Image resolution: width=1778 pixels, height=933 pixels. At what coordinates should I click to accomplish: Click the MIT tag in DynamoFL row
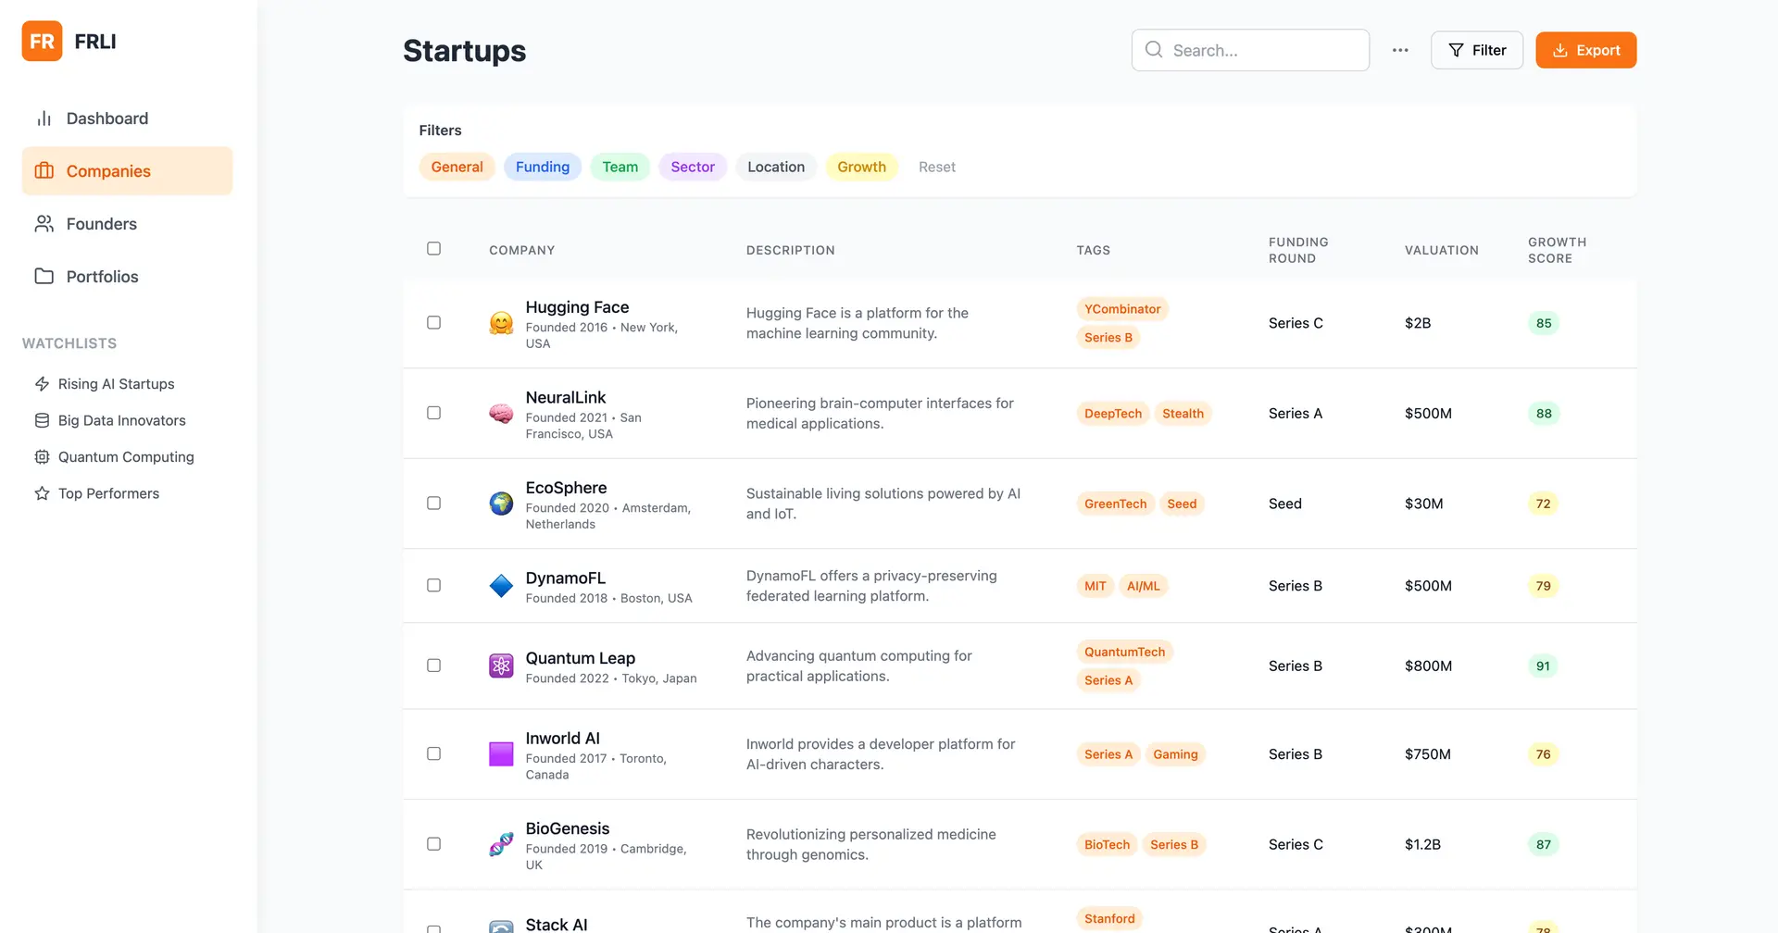click(1095, 586)
